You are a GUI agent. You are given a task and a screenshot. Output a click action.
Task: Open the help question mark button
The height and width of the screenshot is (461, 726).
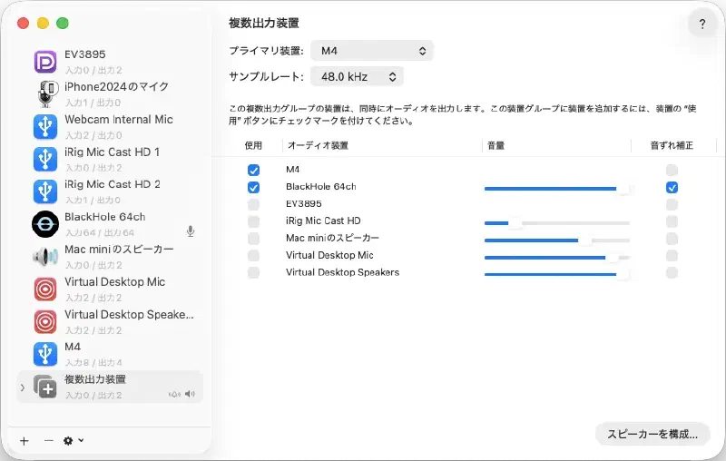(702, 25)
